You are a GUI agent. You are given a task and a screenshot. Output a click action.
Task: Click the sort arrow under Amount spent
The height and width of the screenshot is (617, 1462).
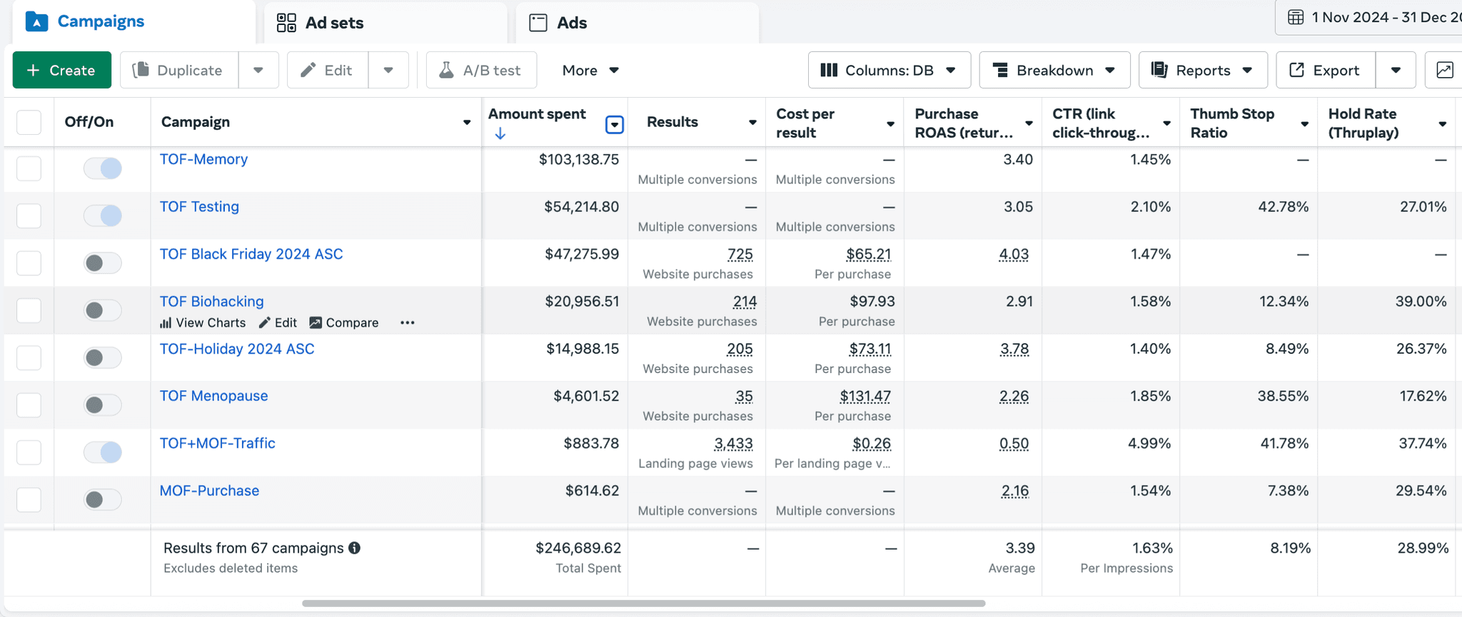point(500,133)
